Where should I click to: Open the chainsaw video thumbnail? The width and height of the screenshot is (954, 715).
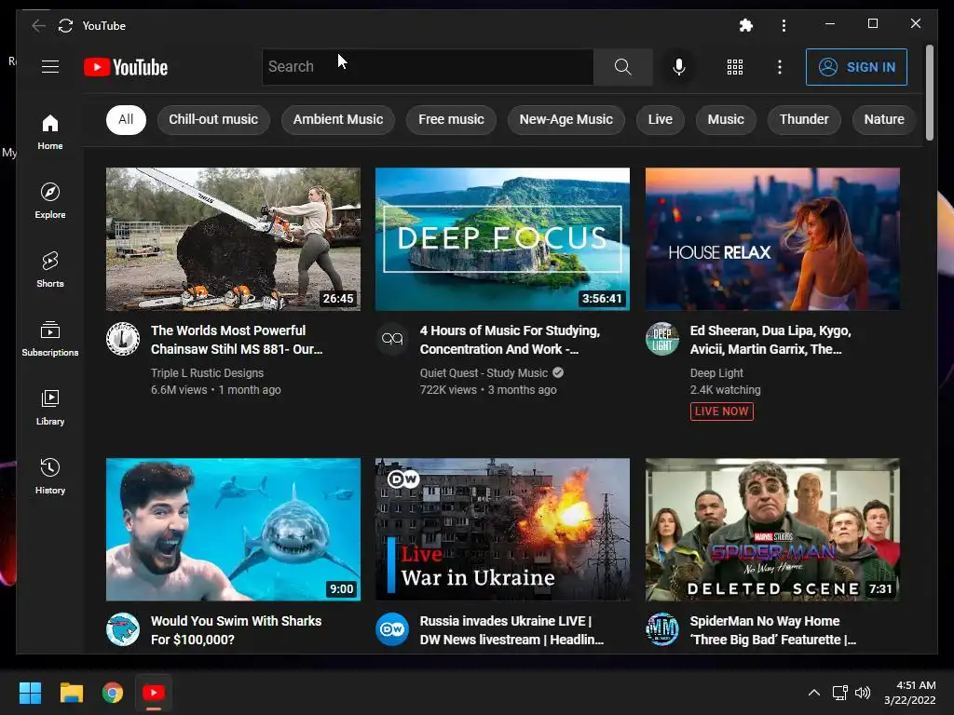(233, 239)
